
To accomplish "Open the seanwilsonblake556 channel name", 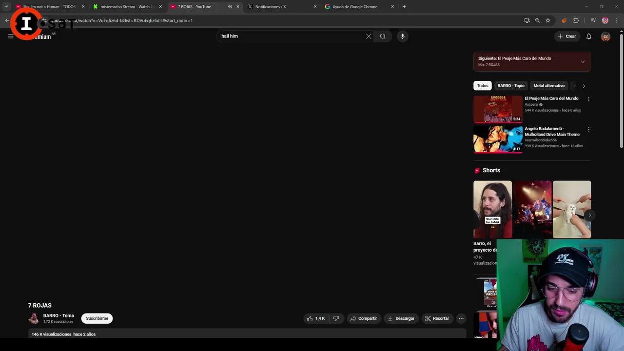I will pyautogui.click(x=541, y=140).
